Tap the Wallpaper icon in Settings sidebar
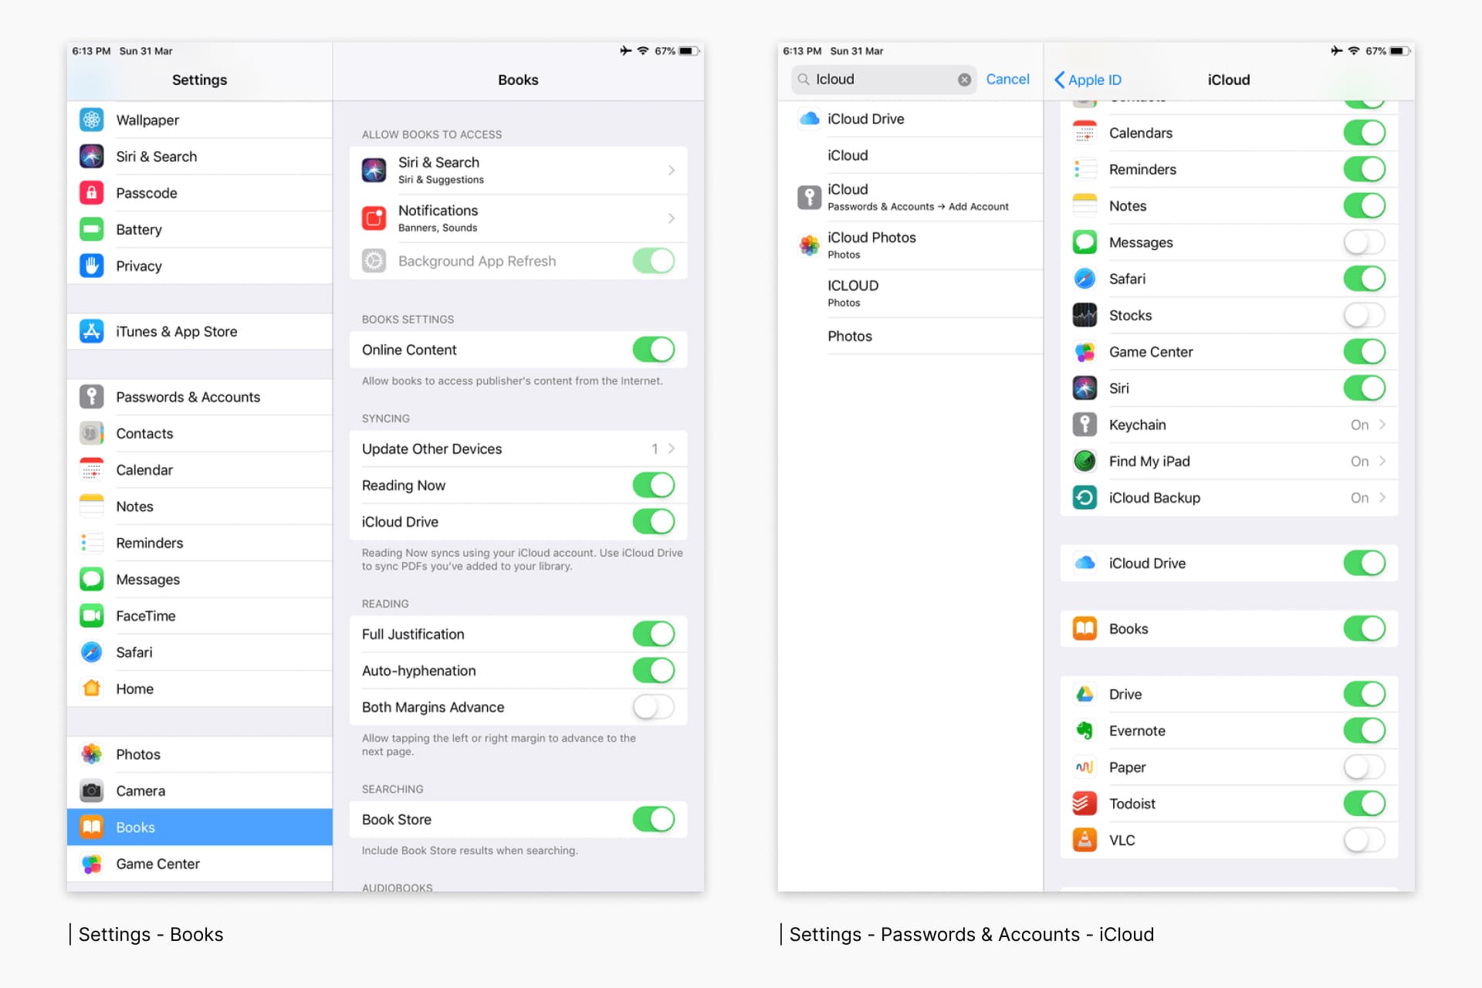Viewport: 1482px width, 988px height. [x=91, y=120]
